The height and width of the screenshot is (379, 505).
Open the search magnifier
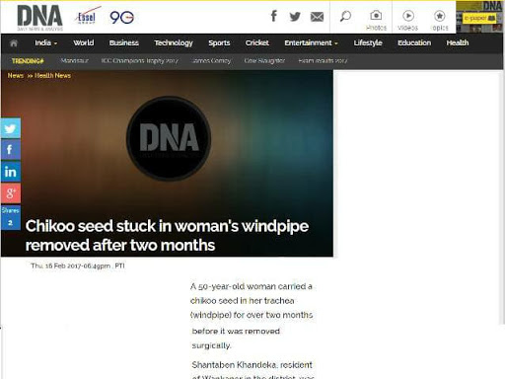click(x=345, y=16)
